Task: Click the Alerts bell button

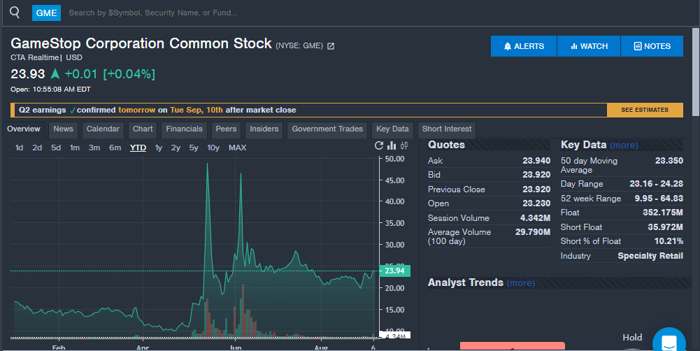Action: pyautogui.click(x=524, y=46)
